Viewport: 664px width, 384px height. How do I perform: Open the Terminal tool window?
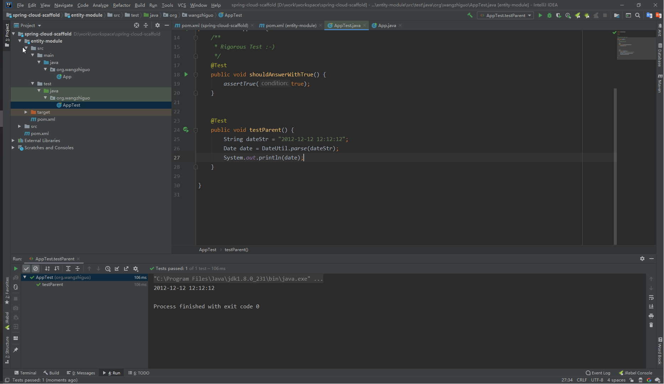click(25, 373)
